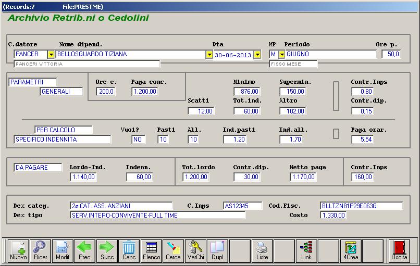Screen dimensions: 420x266
Task: Click the SPECIFICO INDENNITA label box
Action: [x=62, y=140]
